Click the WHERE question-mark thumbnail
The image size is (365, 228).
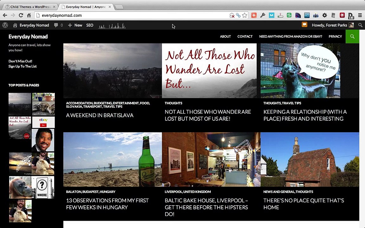point(43,187)
